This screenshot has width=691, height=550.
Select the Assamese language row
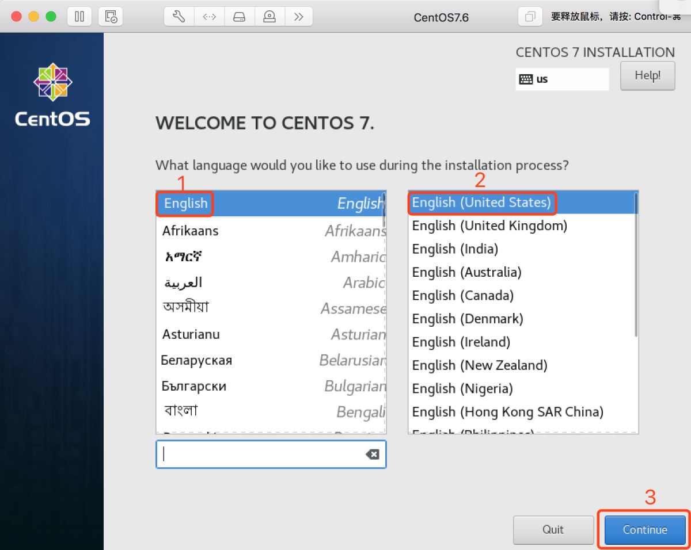(271, 308)
